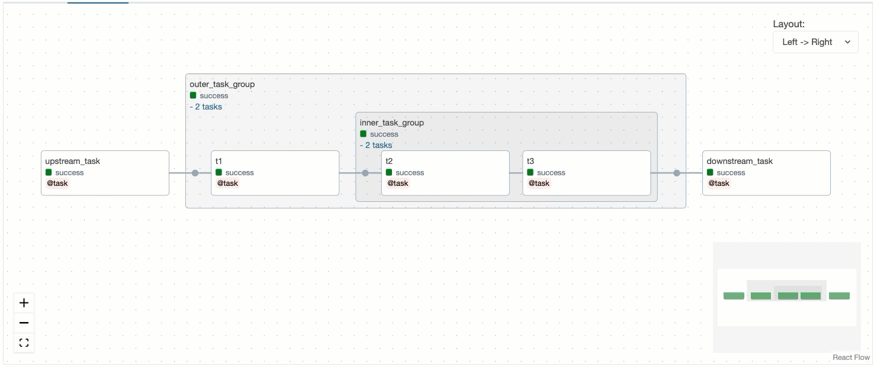Click the edge dot before downstream_task

pyautogui.click(x=676, y=173)
